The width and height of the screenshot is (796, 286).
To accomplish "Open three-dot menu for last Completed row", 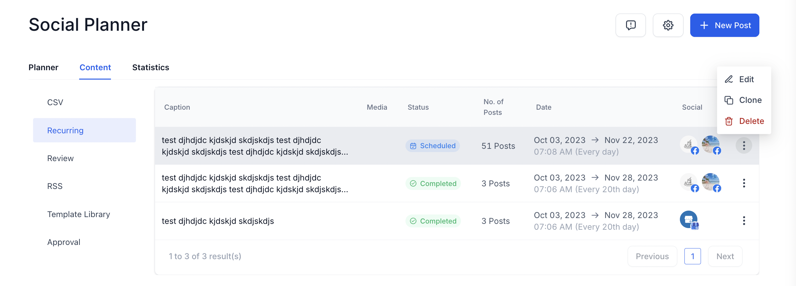I will 744,221.
